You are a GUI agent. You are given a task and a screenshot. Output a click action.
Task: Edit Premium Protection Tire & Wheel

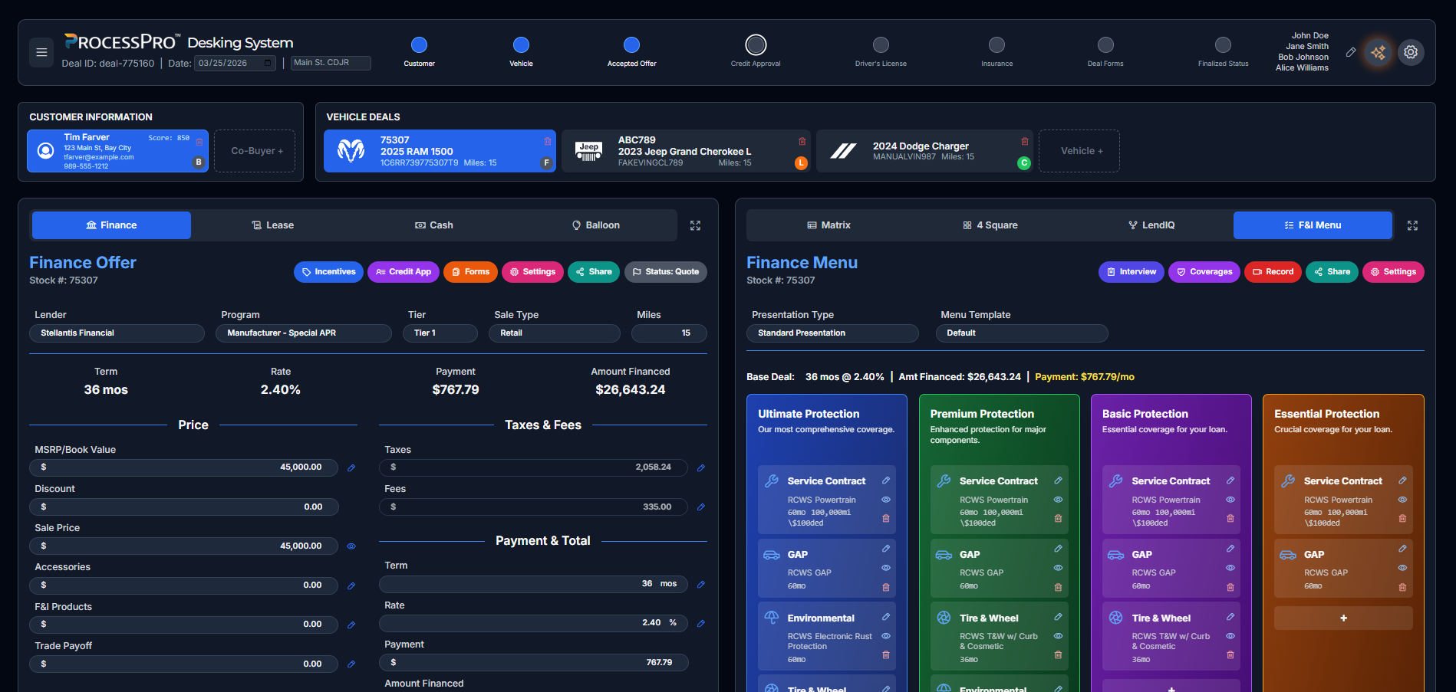coord(1058,617)
